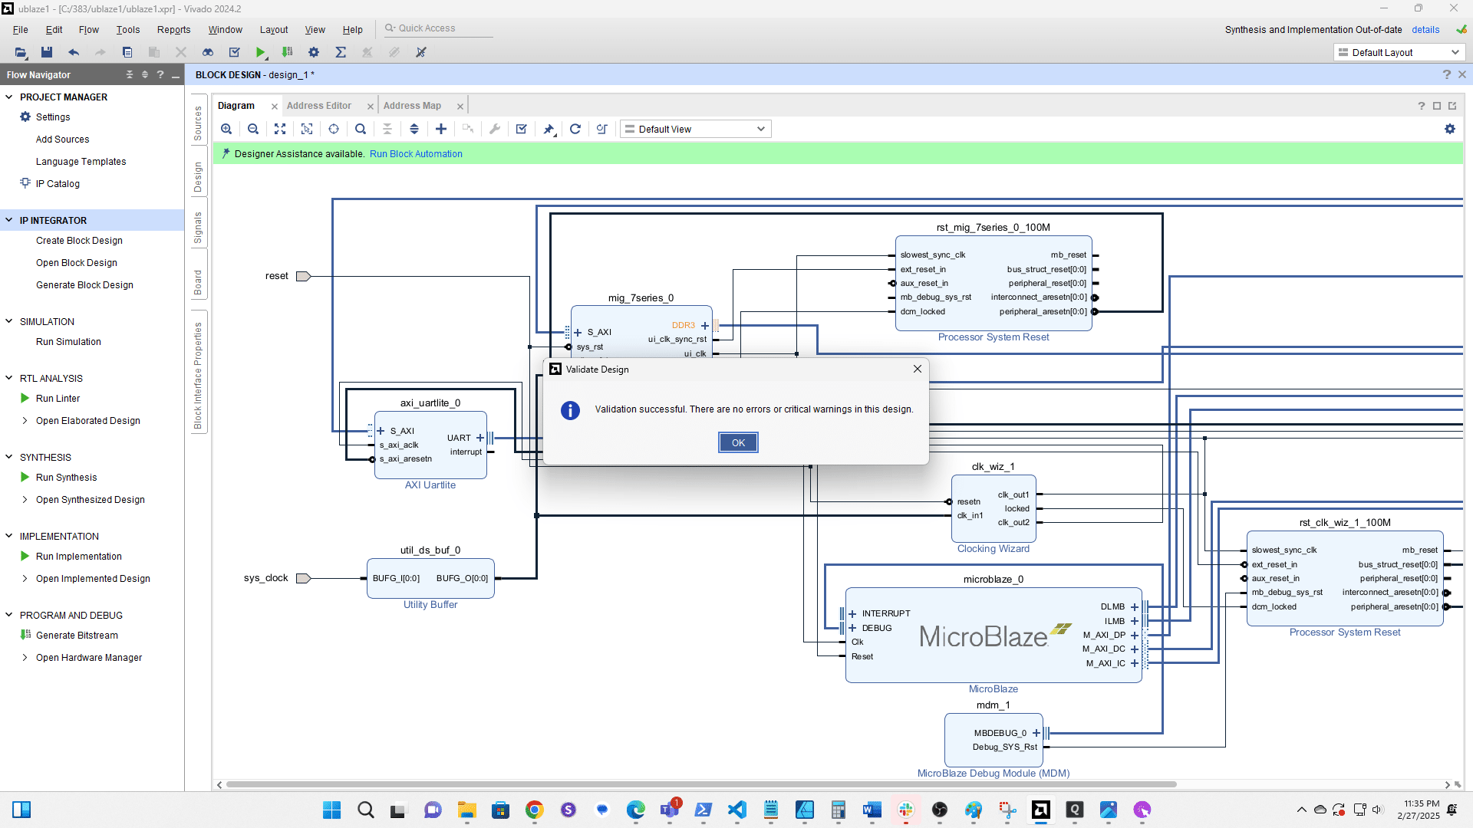This screenshot has height=828, width=1473.
Task: Select Generate Block Design in navigator
Action: pyautogui.click(x=84, y=285)
